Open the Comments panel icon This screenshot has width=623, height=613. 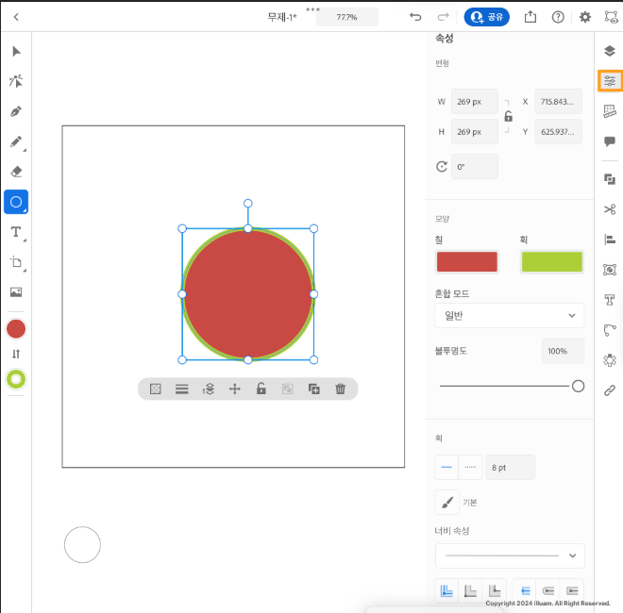pyautogui.click(x=610, y=141)
